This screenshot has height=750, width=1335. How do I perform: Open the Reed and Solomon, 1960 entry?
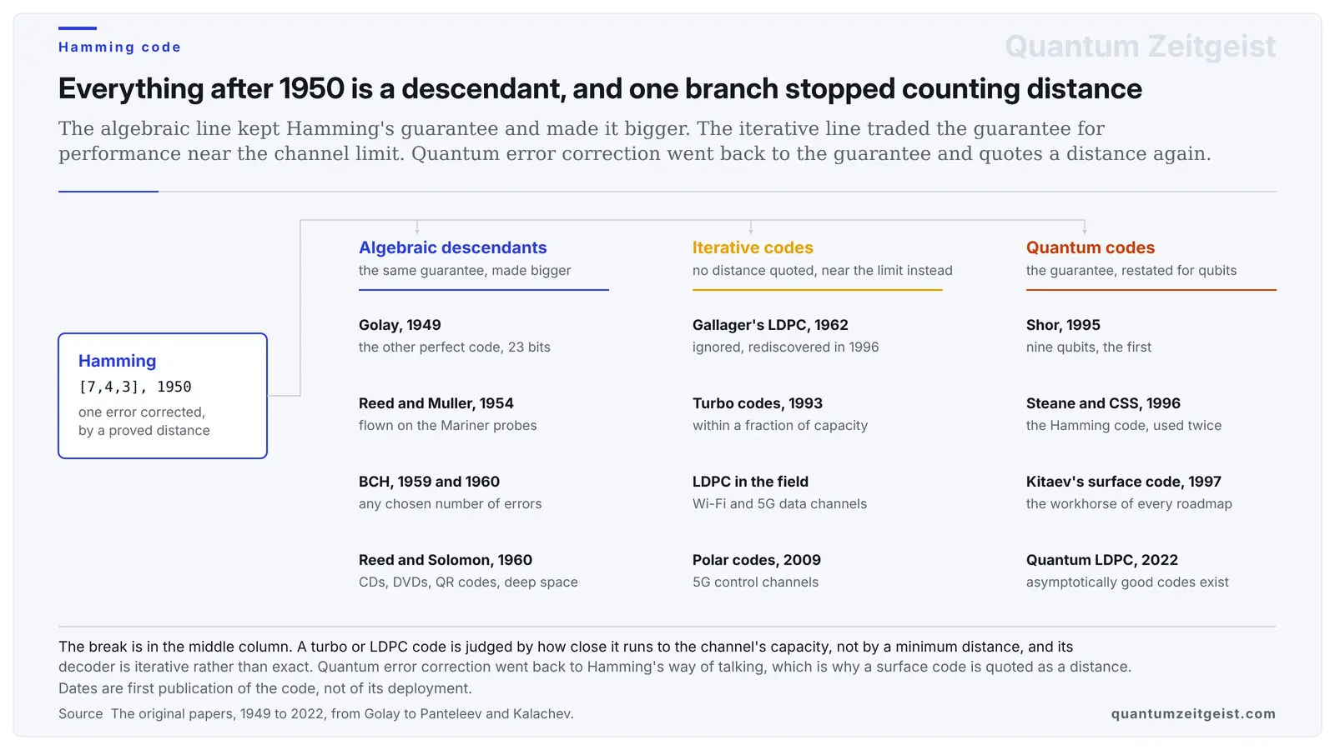[x=468, y=571]
